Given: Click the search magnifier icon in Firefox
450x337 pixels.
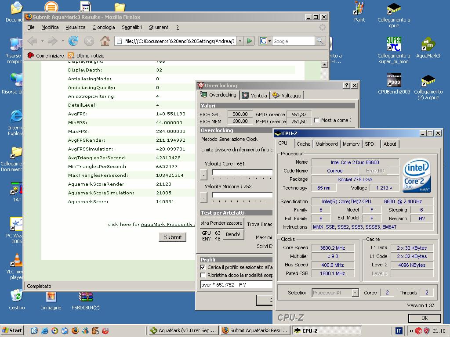Looking at the screenshot, I should tap(320, 41).
